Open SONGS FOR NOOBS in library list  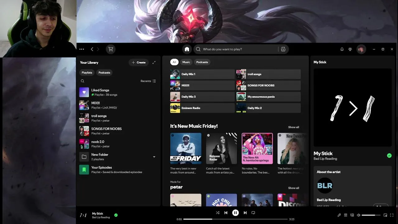118,131
